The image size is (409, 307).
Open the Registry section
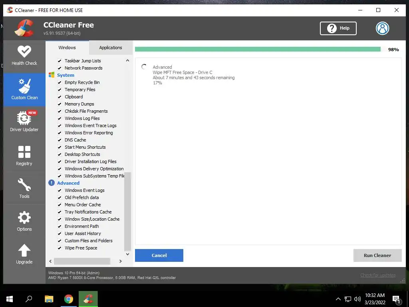(x=24, y=156)
